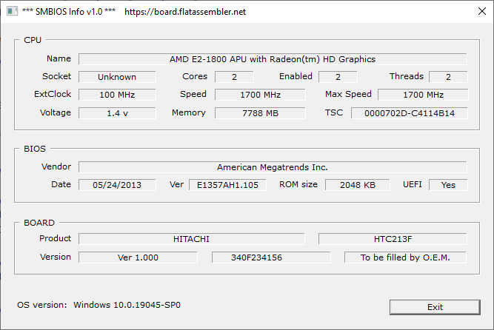Click the OS version text Windows 10.0.19045-SP0
The height and width of the screenshot is (330, 494).
point(127,305)
